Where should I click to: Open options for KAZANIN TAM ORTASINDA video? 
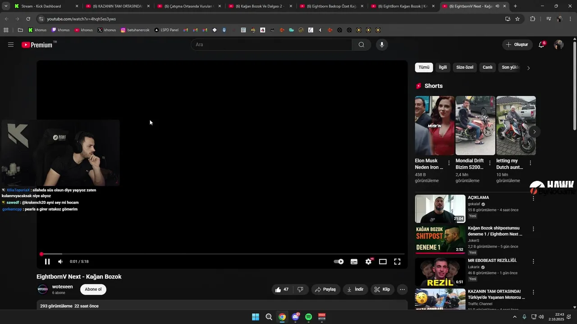[x=533, y=292]
